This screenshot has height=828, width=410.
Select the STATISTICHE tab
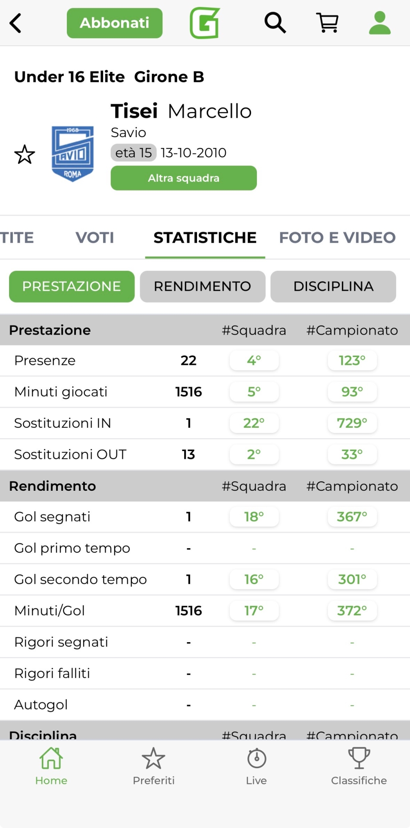[x=205, y=238]
